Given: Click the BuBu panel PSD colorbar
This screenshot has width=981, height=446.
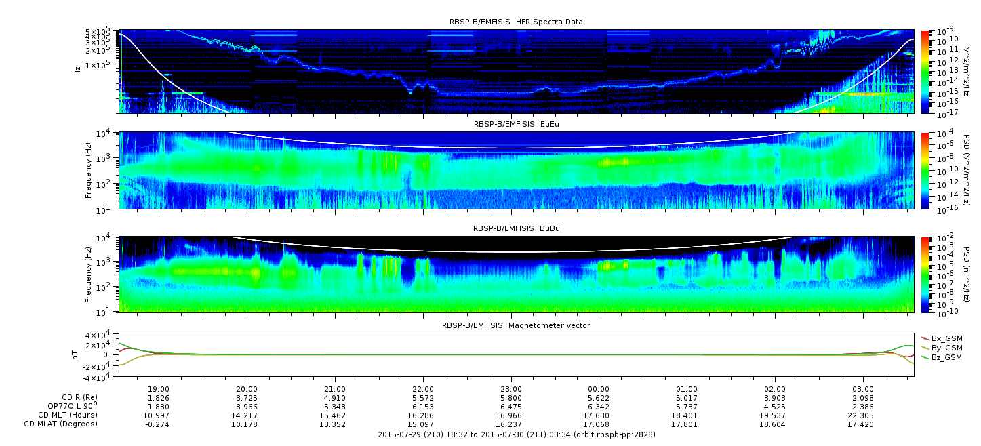Looking at the screenshot, I should coord(925,274).
